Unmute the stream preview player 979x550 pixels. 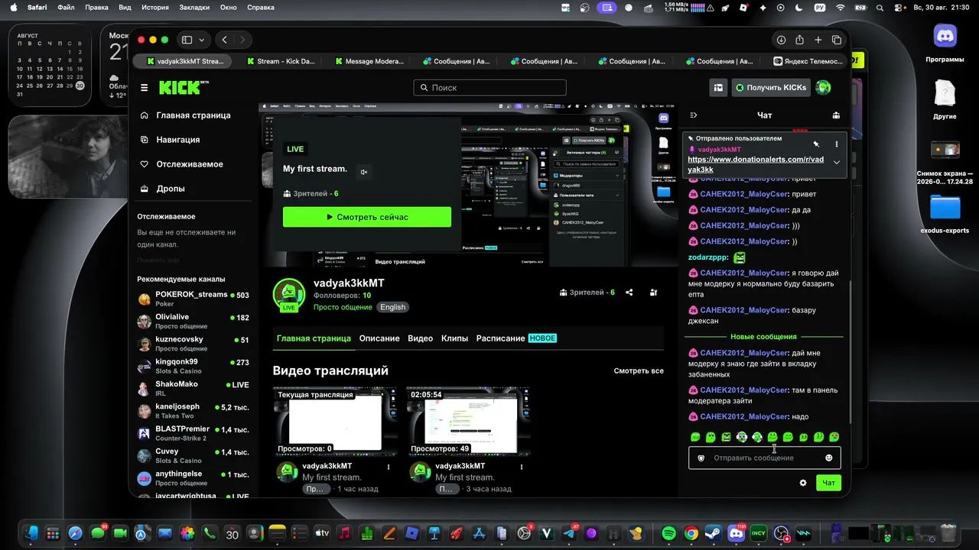[364, 172]
